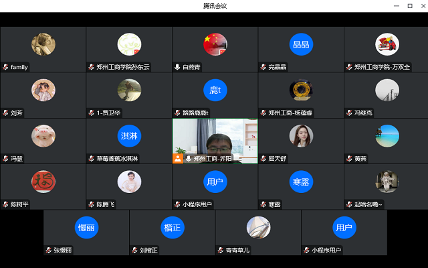Click the name label 郑州工商学院孙东云

[x=123, y=67]
